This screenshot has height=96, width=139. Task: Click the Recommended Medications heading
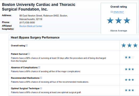(x=25, y=78)
